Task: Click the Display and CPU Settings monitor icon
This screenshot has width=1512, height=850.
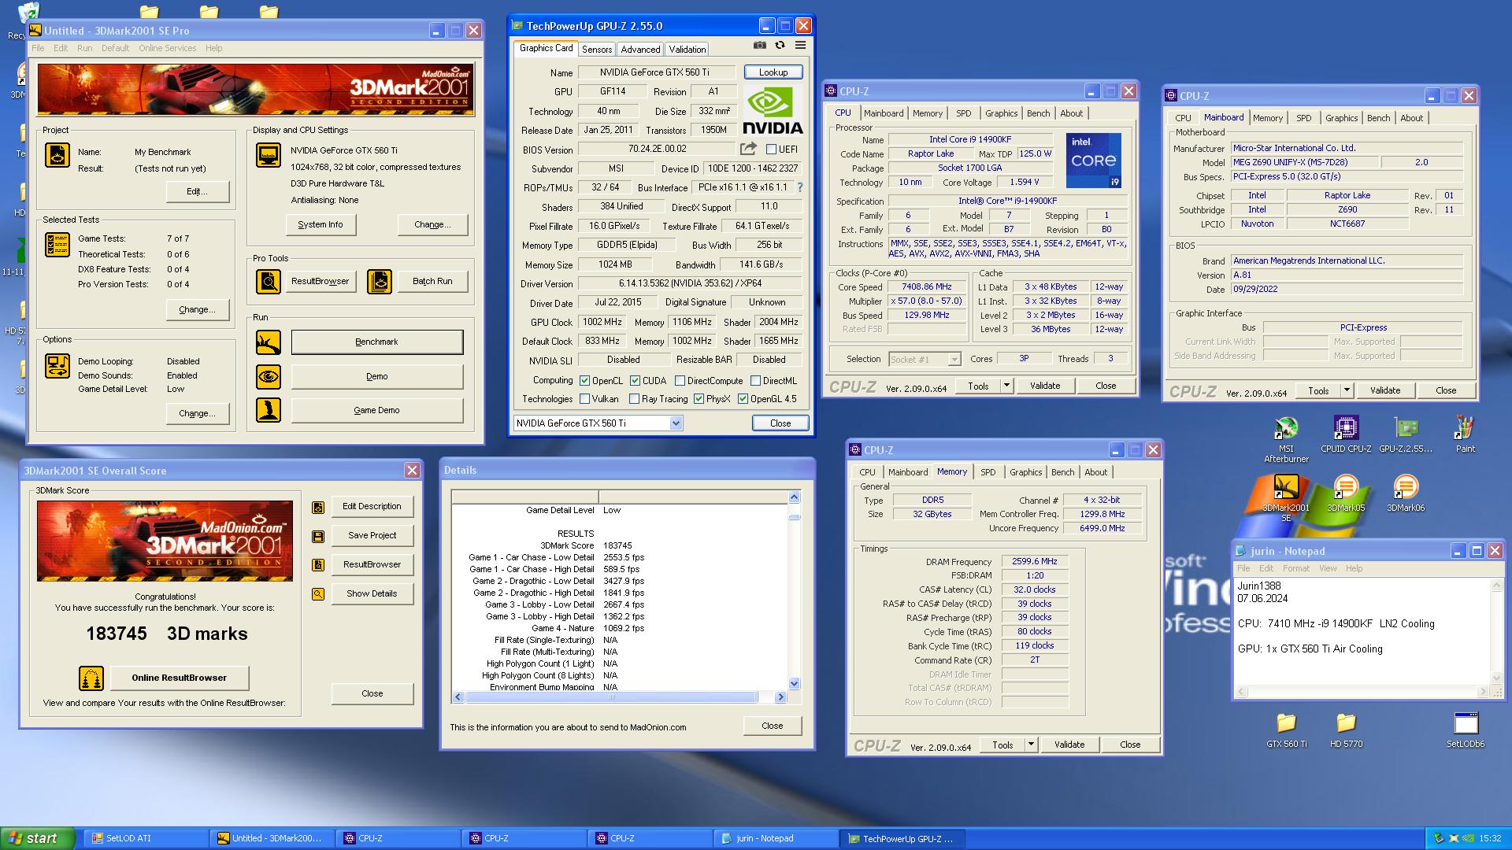Action: [269, 155]
